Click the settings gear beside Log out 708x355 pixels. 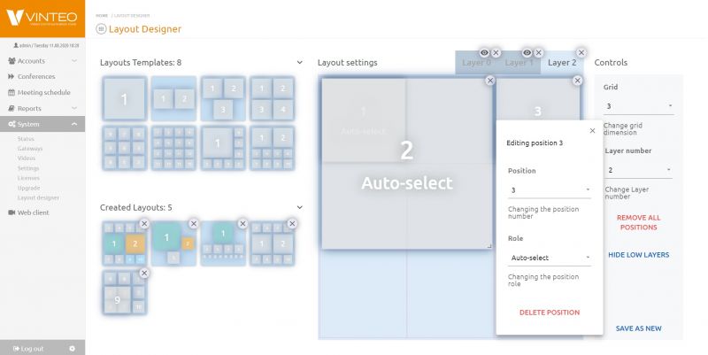click(x=72, y=348)
